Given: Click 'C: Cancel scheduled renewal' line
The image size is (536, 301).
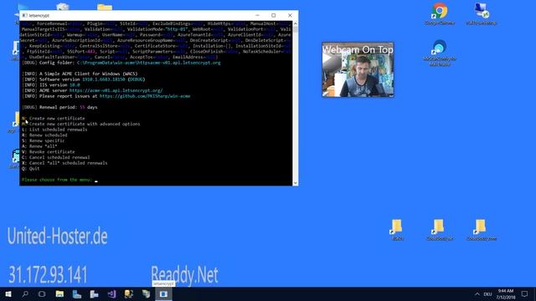Looking at the screenshot, I should pyautogui.click(x=56, y=157).
